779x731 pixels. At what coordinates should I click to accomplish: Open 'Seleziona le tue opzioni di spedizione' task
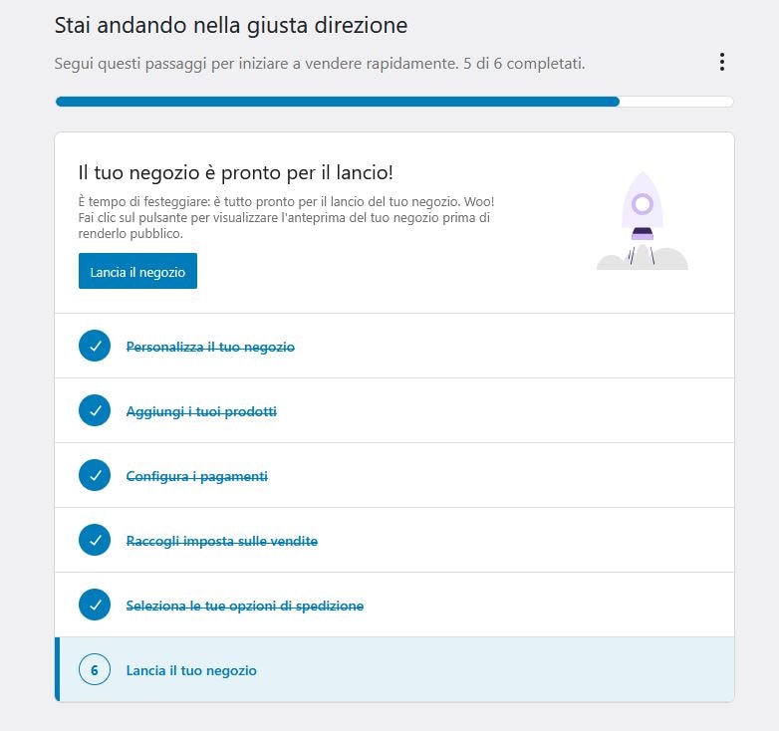[x=393, y=605]
